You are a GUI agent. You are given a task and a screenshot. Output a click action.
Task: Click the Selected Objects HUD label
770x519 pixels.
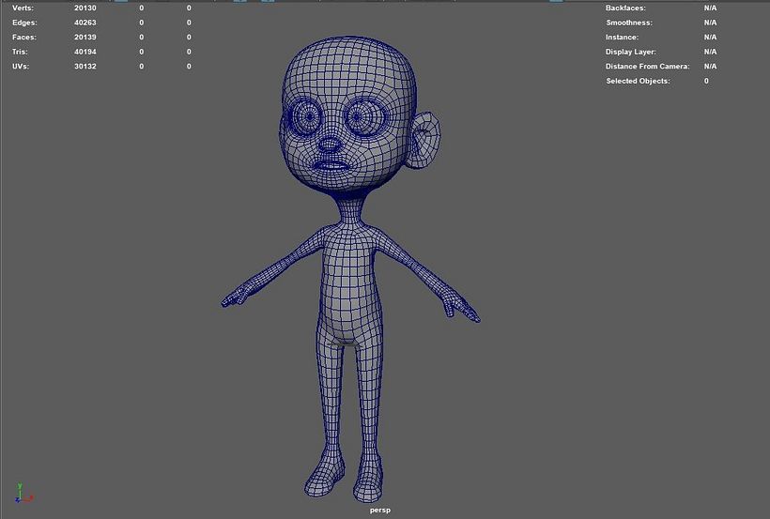638,81
